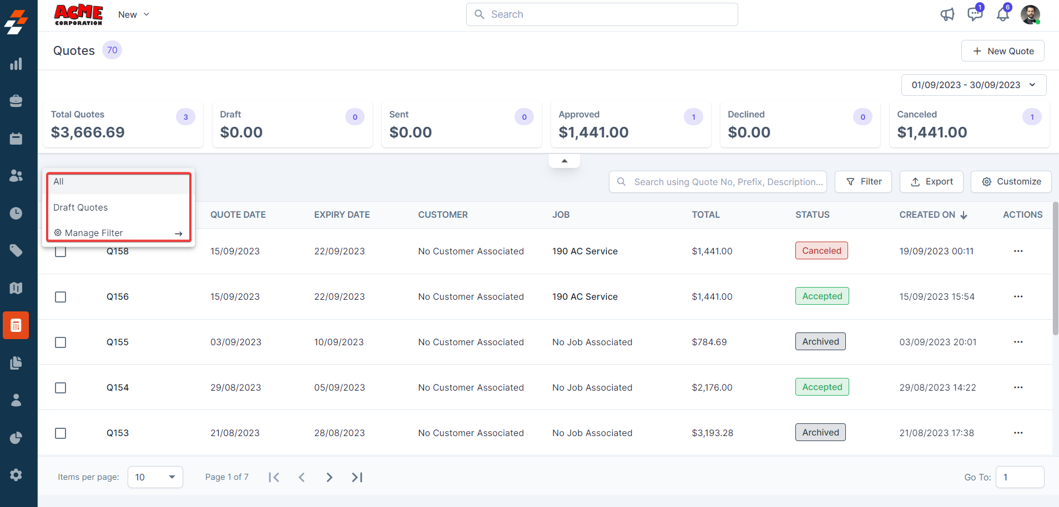Image resolution: width=1059 pixels, height=507 pixels.
Task: Check the box for quote Q153
Action: click(x=60, y=433)
